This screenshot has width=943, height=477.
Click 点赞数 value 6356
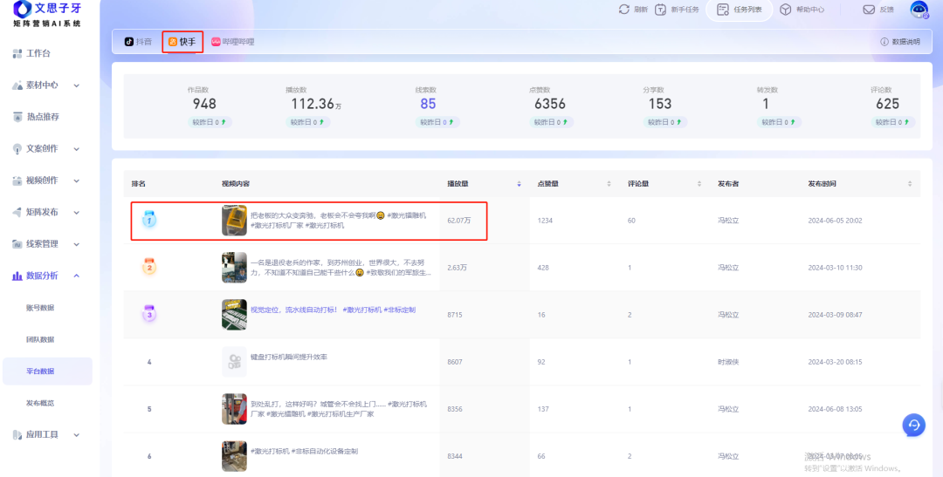550,104
